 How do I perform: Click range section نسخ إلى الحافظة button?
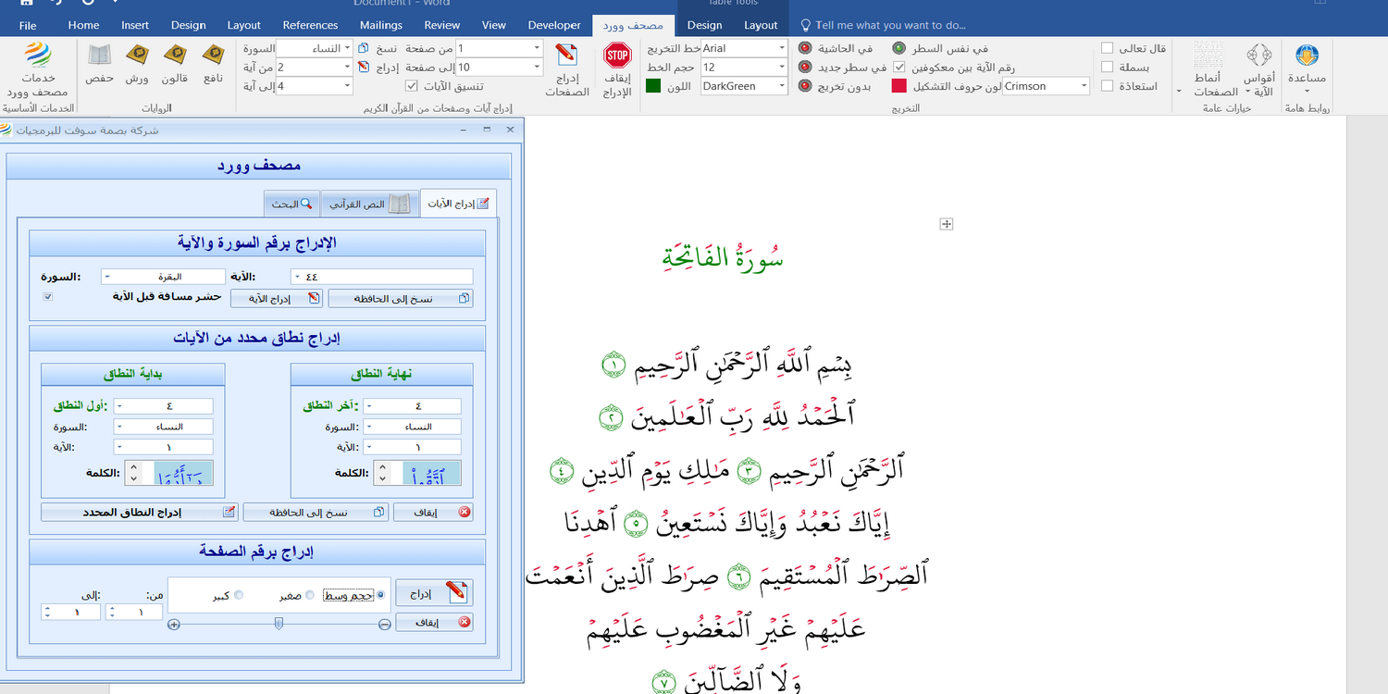click(x=316, y=512)
